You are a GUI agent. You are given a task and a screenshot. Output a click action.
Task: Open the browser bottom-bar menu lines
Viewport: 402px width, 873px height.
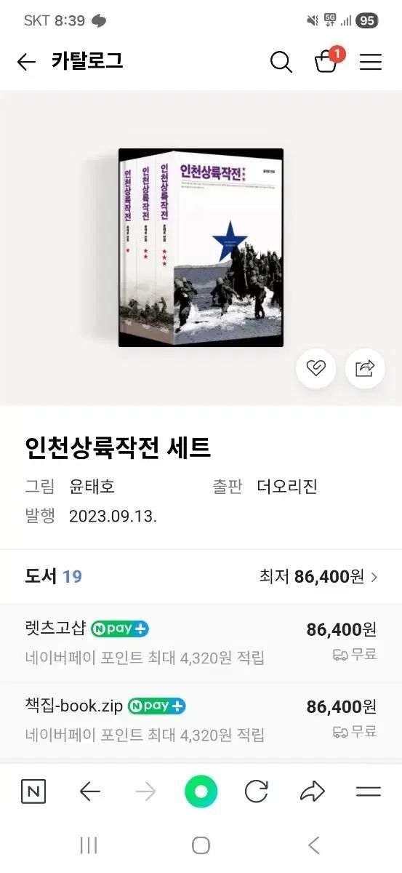click(369, 792)
